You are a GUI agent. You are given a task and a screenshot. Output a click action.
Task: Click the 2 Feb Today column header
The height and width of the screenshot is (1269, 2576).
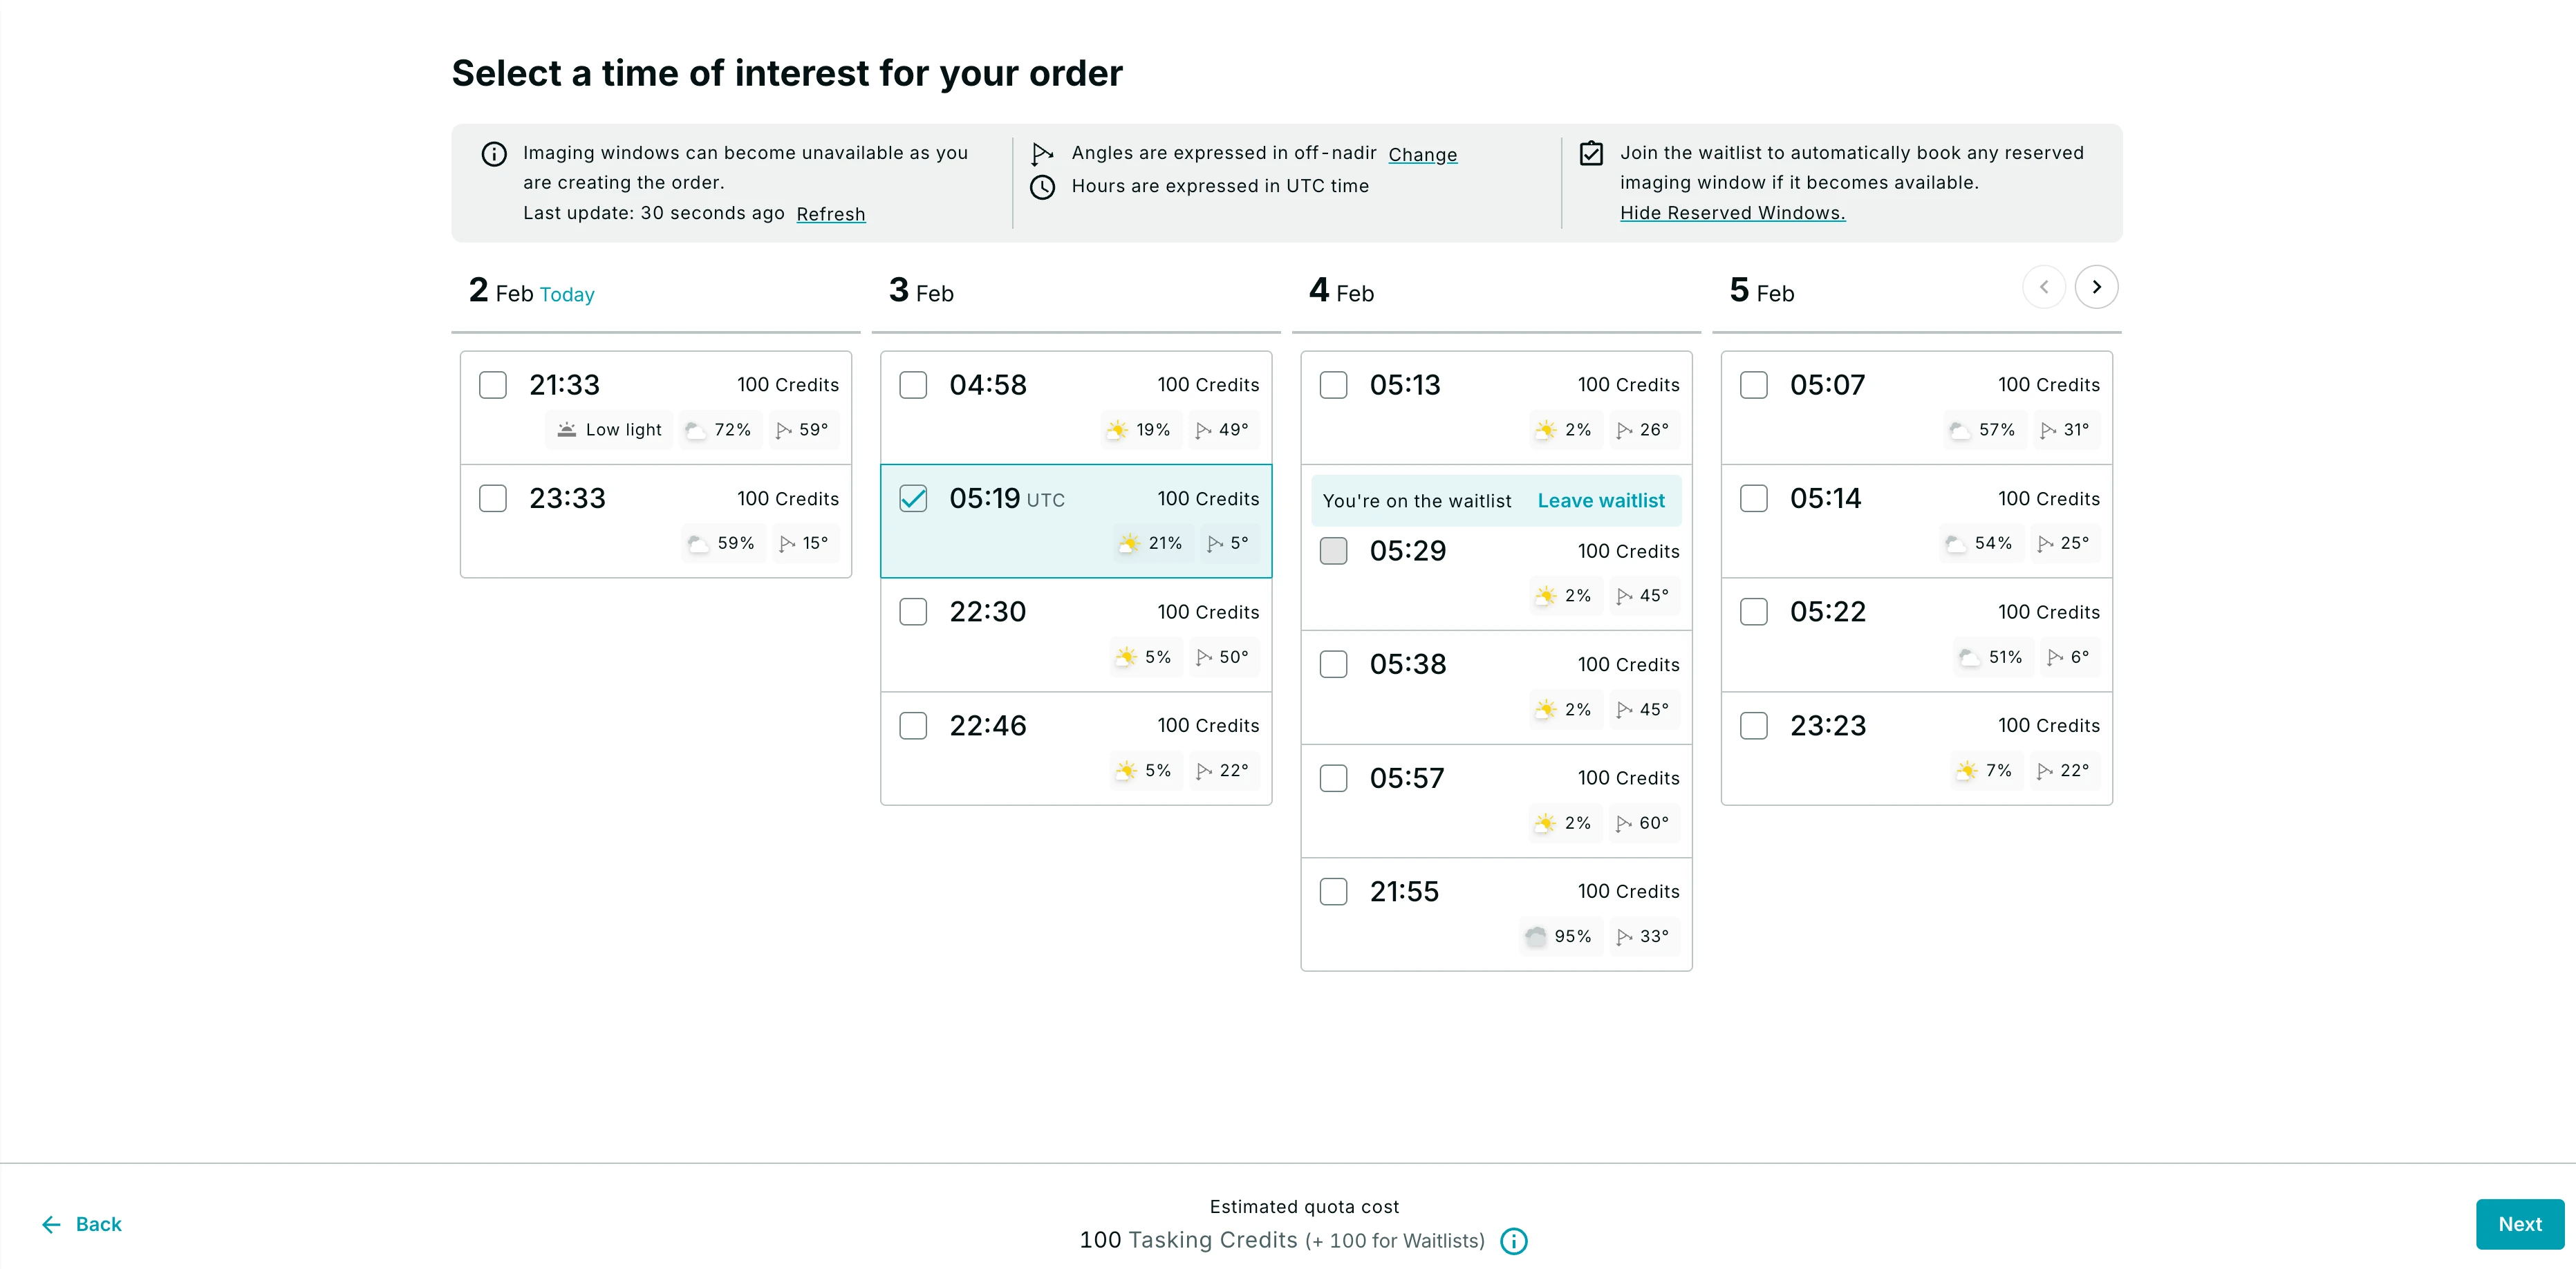pos(531,292)
